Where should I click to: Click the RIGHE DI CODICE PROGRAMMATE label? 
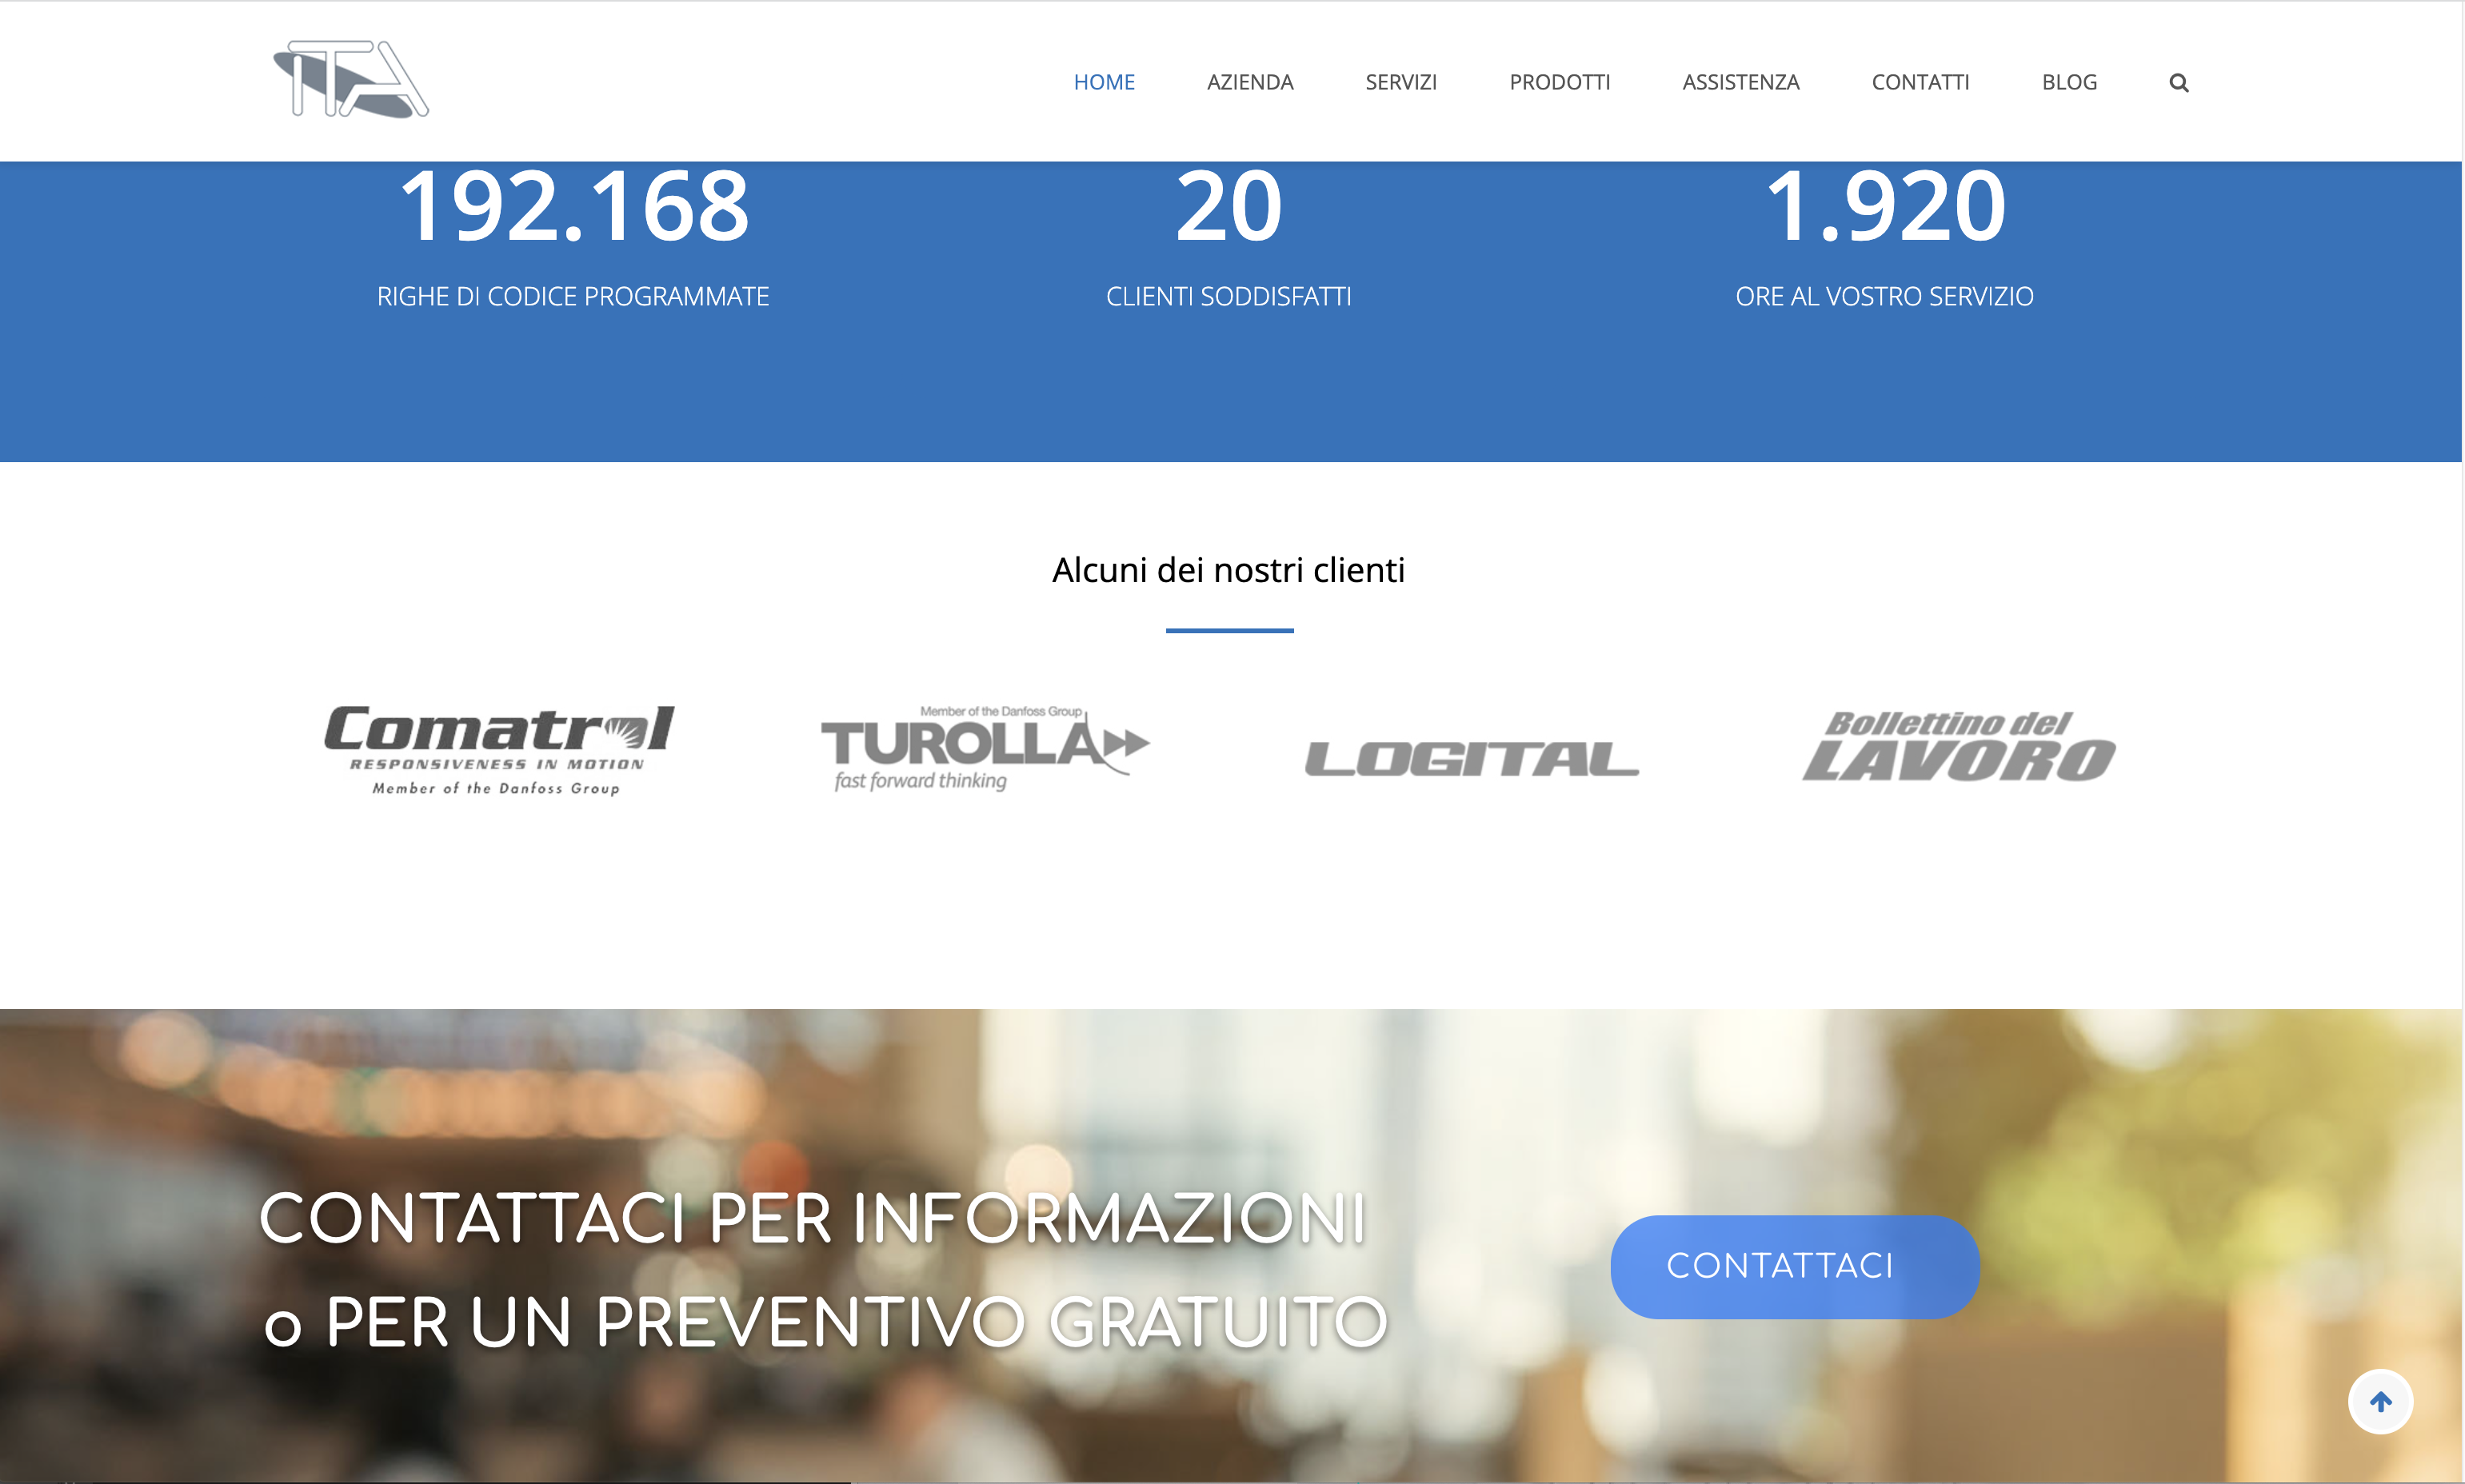coord(573,296)
